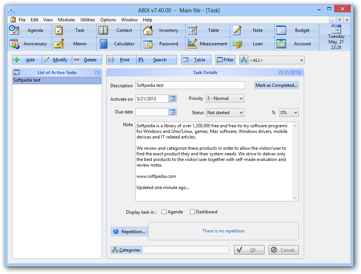Open the Utilities menu
This screenshot has width=361, height=274.
(x=88, y=20)
